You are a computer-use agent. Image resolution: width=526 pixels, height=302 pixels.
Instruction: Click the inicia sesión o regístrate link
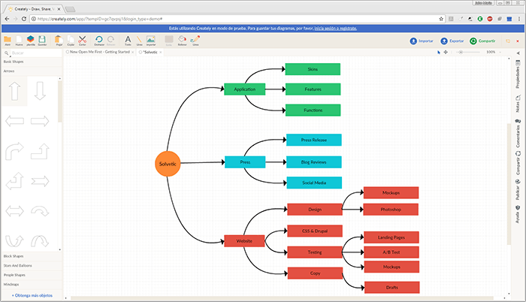[x=335, y=29]
